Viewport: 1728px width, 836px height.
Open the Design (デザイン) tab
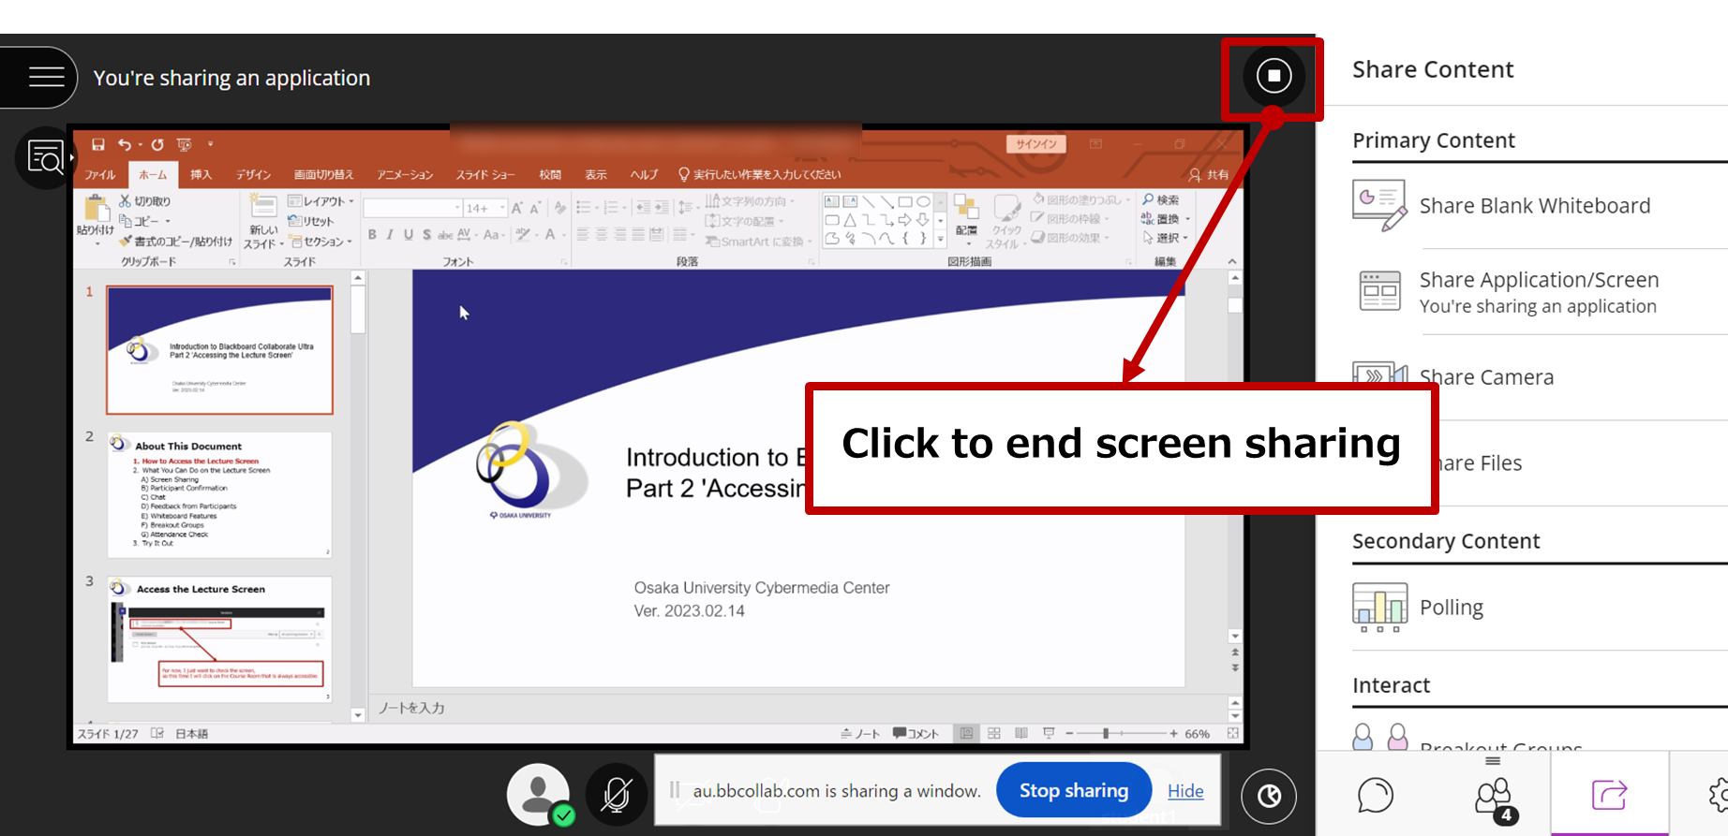click(253, 174)
